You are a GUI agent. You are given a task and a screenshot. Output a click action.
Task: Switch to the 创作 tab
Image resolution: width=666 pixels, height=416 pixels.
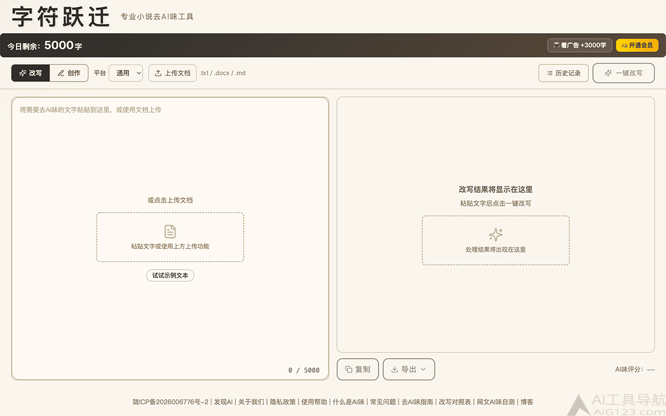point(69,73)
